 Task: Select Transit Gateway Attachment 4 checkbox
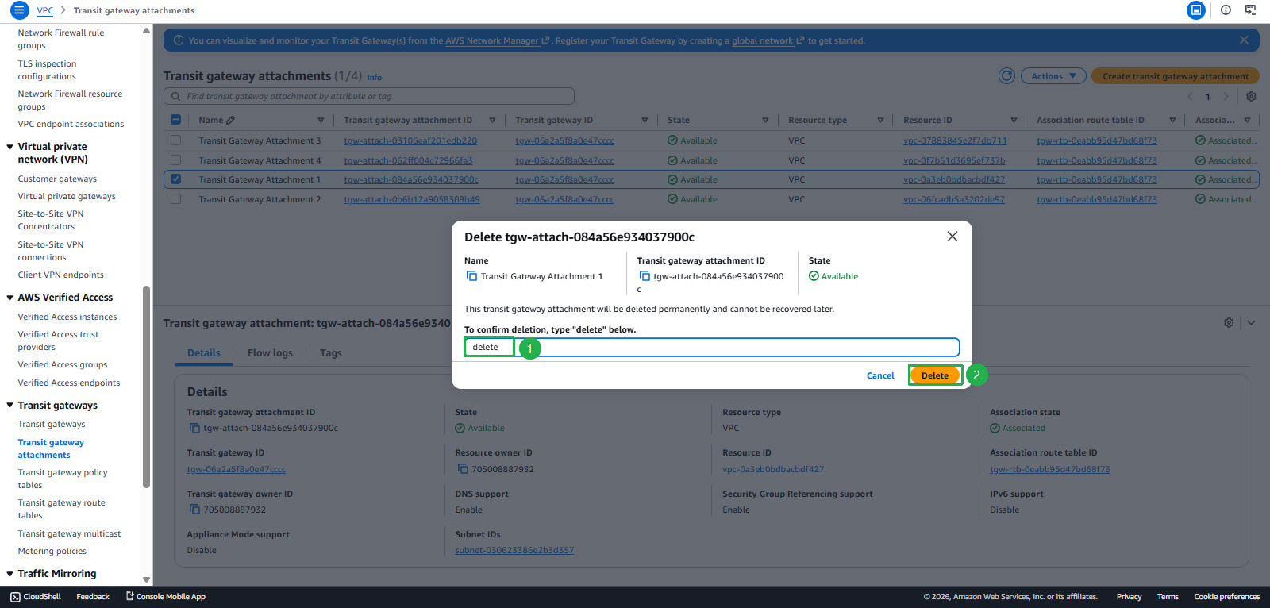click(x=175, y=160)
